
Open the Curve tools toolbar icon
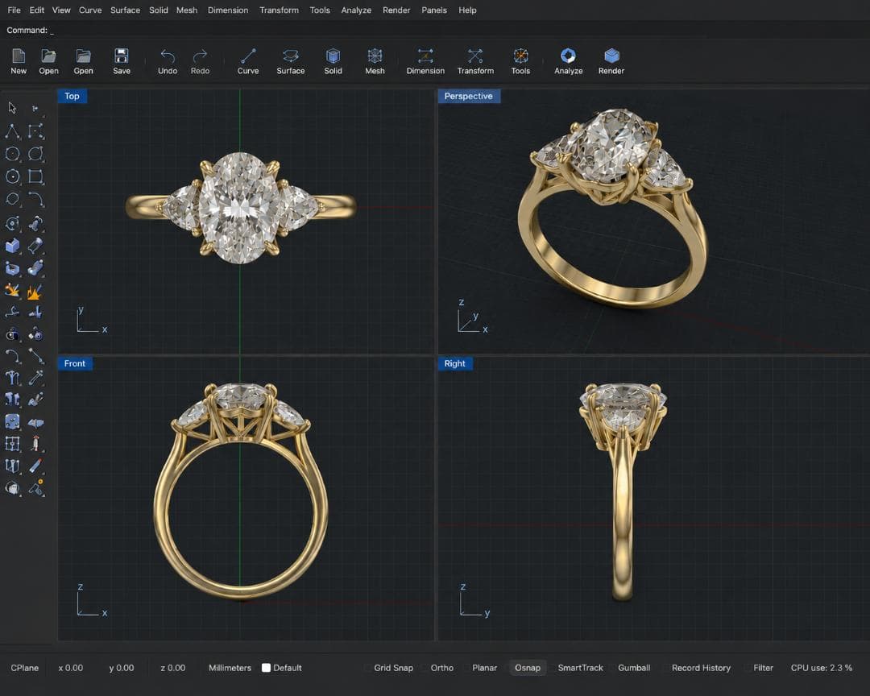248,61
